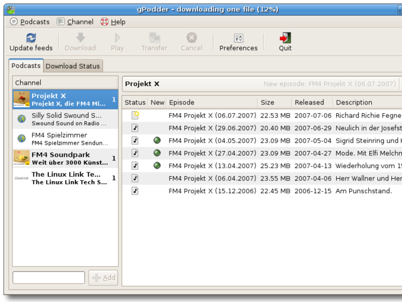Click the 20.40 MB size cell
The image size is (402, 302).
275,128
